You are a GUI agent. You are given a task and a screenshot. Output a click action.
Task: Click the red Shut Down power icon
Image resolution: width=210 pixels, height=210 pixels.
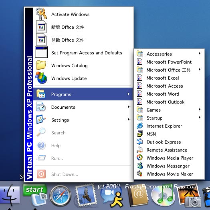coord(41,174)
